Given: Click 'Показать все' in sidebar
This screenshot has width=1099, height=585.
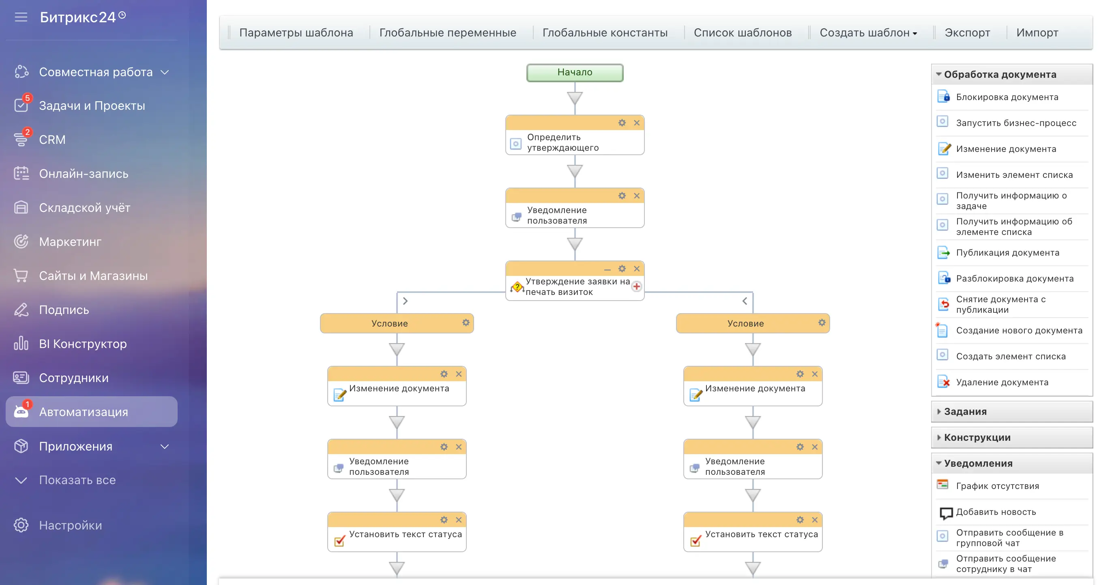Looking at the screenshot, I should [77, 480].
